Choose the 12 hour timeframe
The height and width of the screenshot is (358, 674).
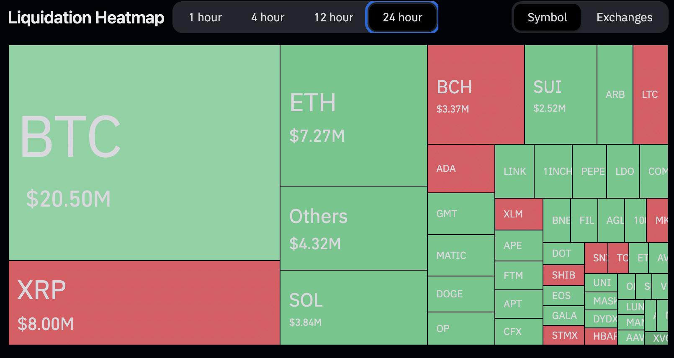coord(334,18)
